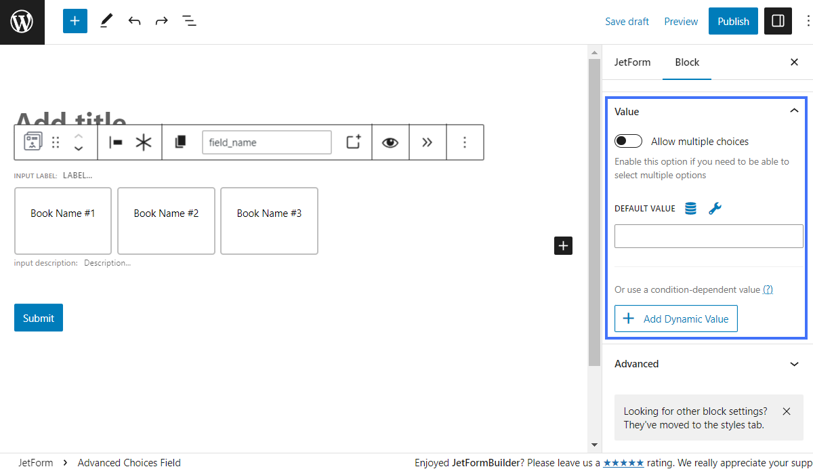
Task: Switch to the Block tab
Action: click(x=687, y=62)
